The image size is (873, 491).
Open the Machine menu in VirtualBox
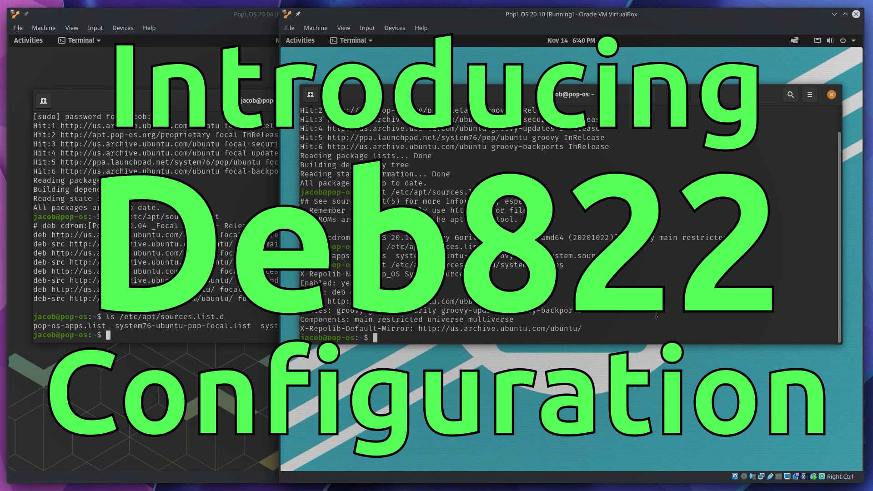tap(315, 28)
